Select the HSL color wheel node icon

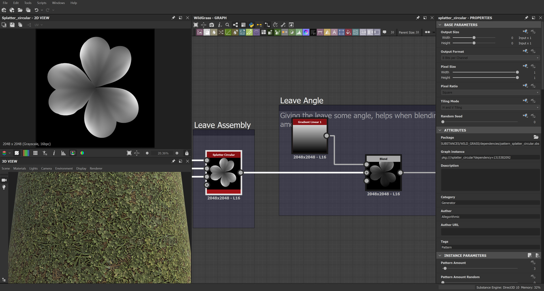(x=306, y=32)
